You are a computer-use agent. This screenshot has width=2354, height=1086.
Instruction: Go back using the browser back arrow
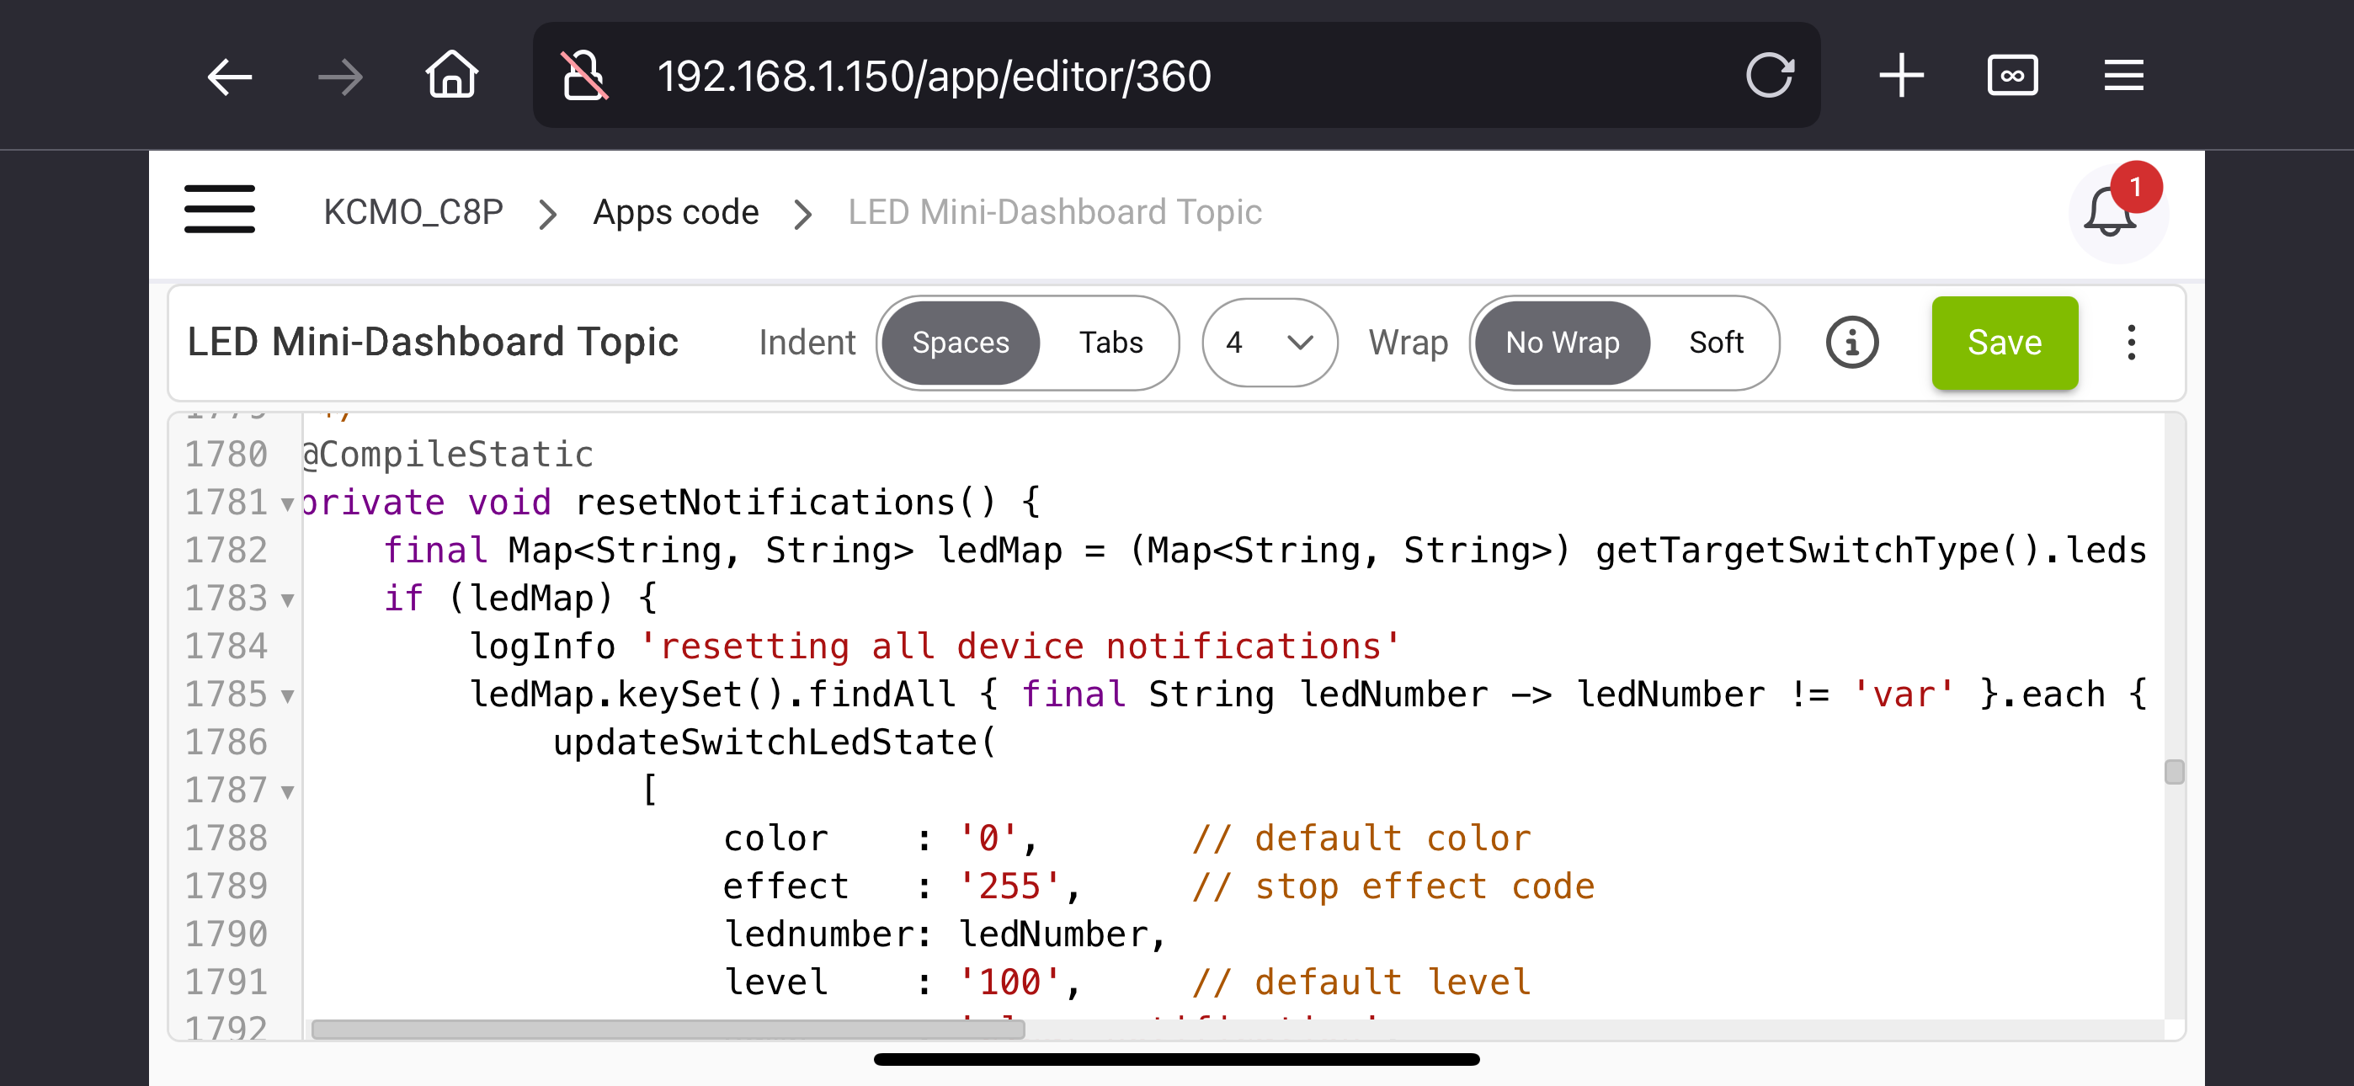click(x=228, y=76)
